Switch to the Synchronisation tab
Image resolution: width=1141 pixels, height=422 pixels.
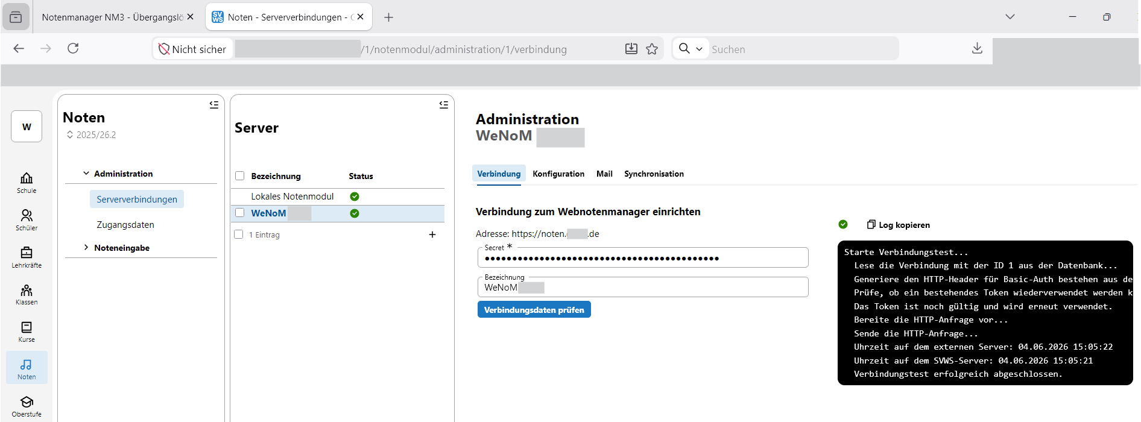pyautogui.click(x=654, y=174)
